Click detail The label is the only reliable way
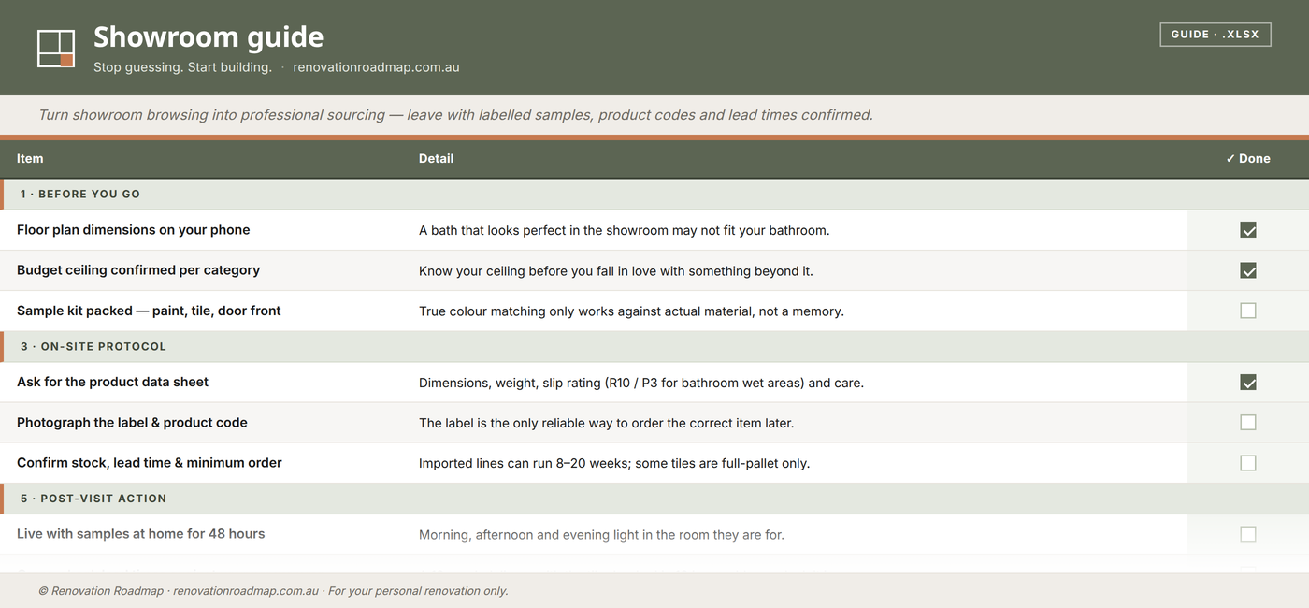This screenshot has width=1309, height=608. [606, 423]
